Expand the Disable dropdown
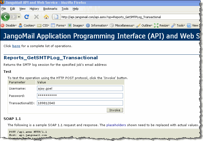Viewport: 203px width, 141px height. pos(16,25)
